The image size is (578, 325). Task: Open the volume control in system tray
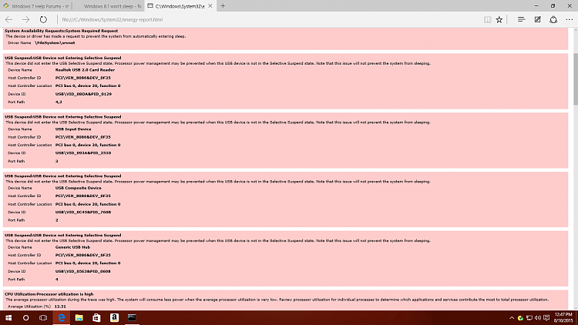(x=538, y=317)
